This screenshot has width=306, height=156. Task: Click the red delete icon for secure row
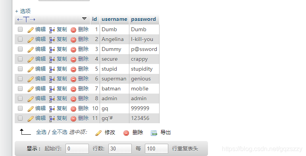73,60
